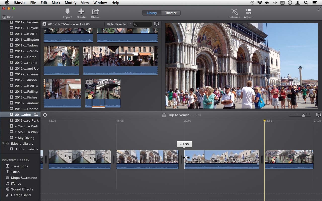Select the canal gondola clip in browser
The height and width of the screenshot is (201, 322).
(x=61, y=61)
